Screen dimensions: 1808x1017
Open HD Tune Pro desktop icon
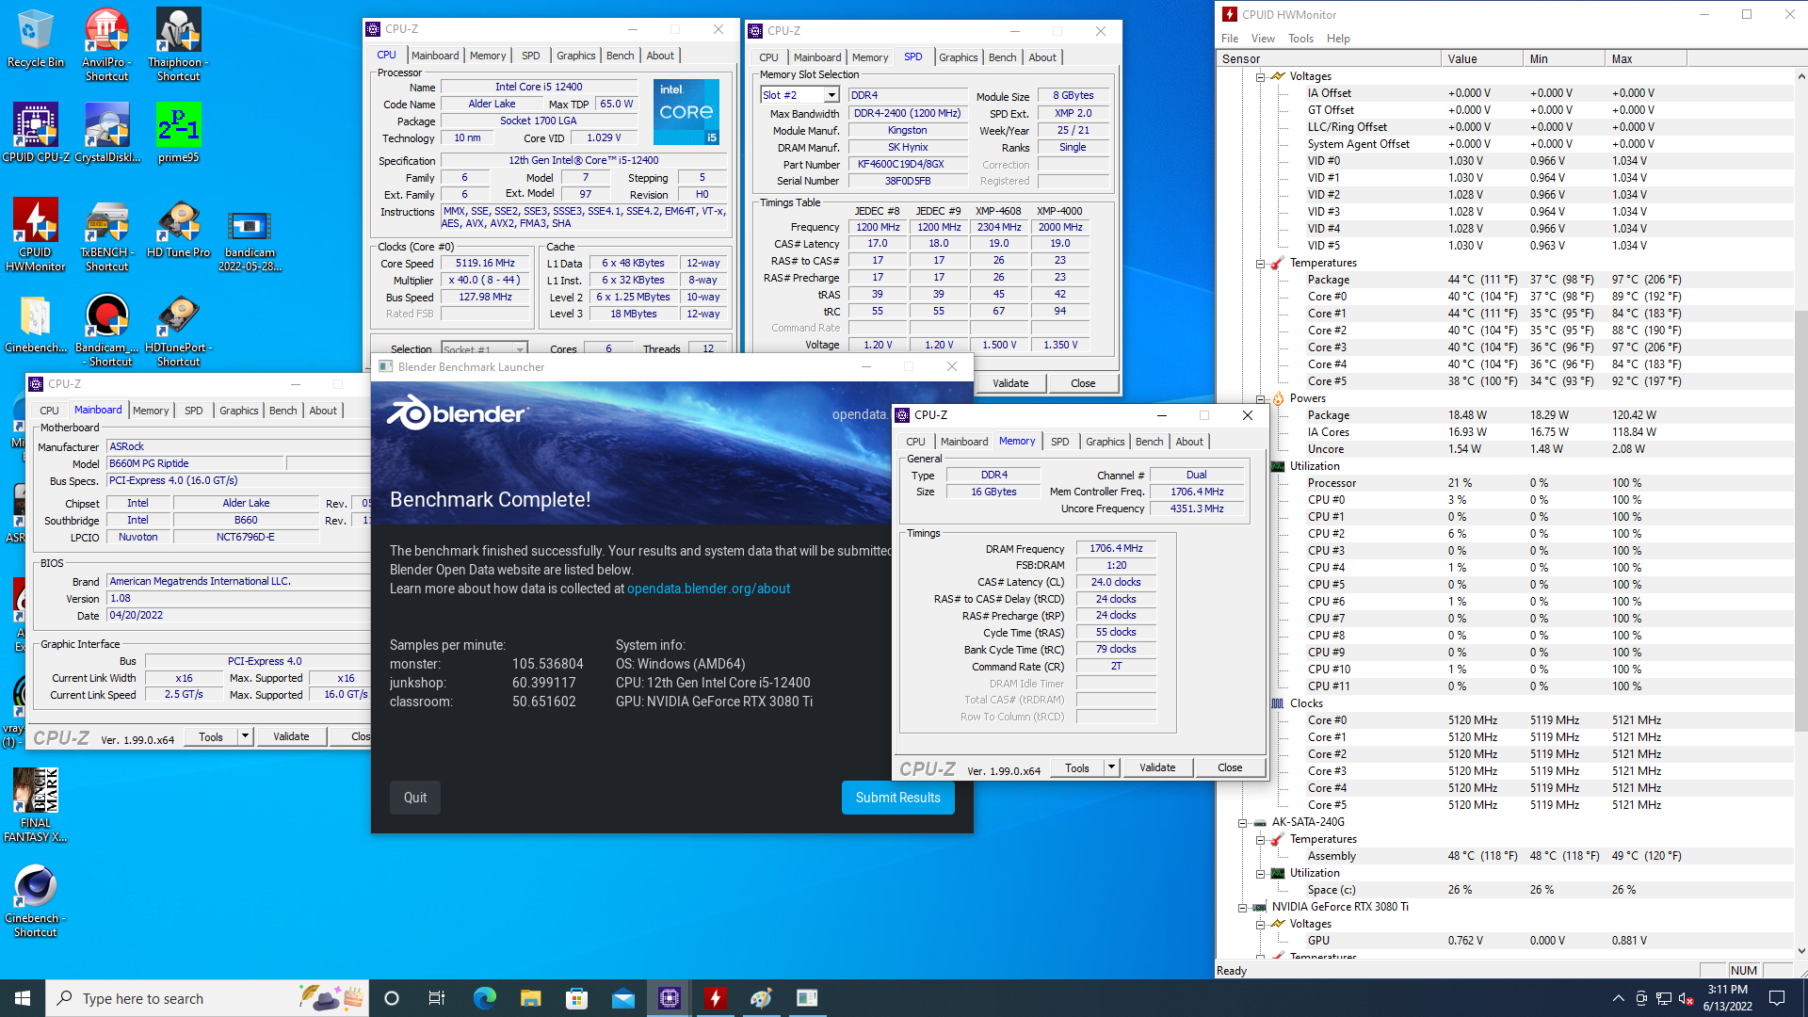point(178,229)
